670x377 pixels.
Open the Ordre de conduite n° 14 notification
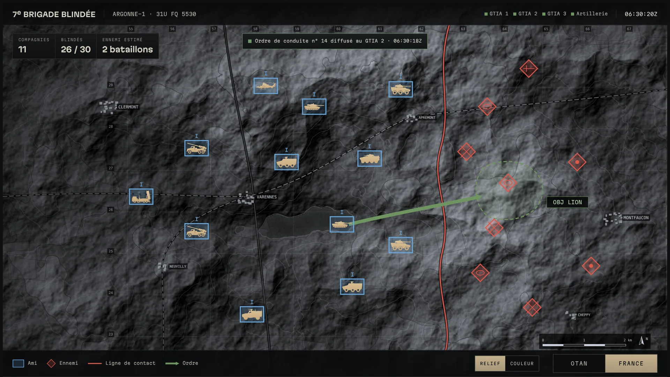pos(335,41)
